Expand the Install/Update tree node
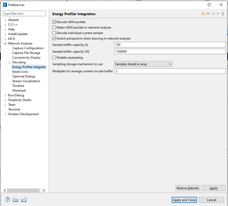 5,34
